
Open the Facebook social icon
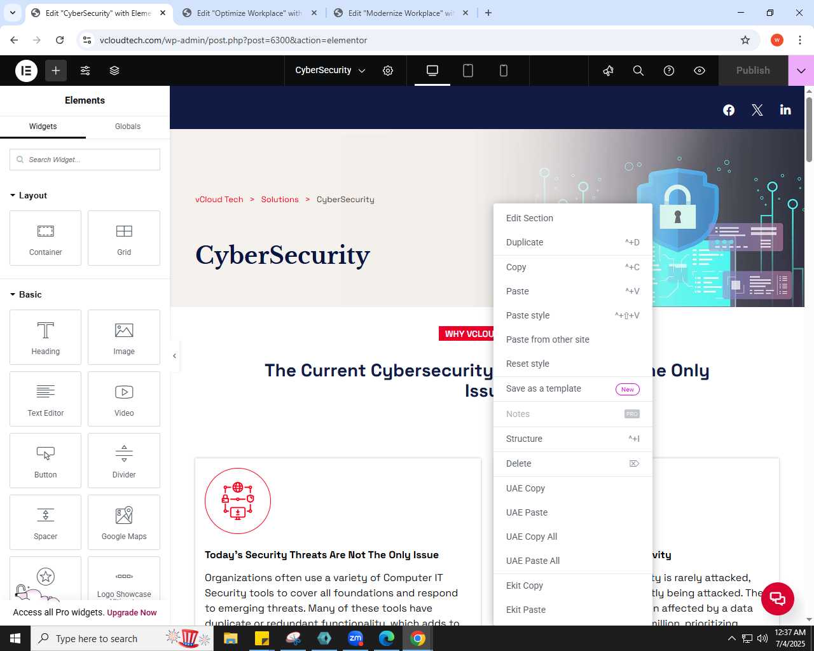(729, 110)
